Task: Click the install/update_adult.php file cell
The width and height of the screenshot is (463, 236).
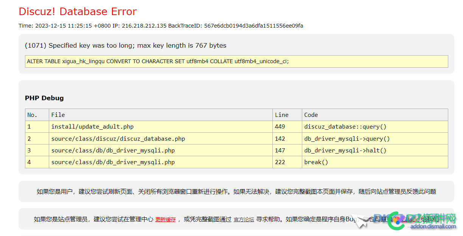Action: click(161, 127)
